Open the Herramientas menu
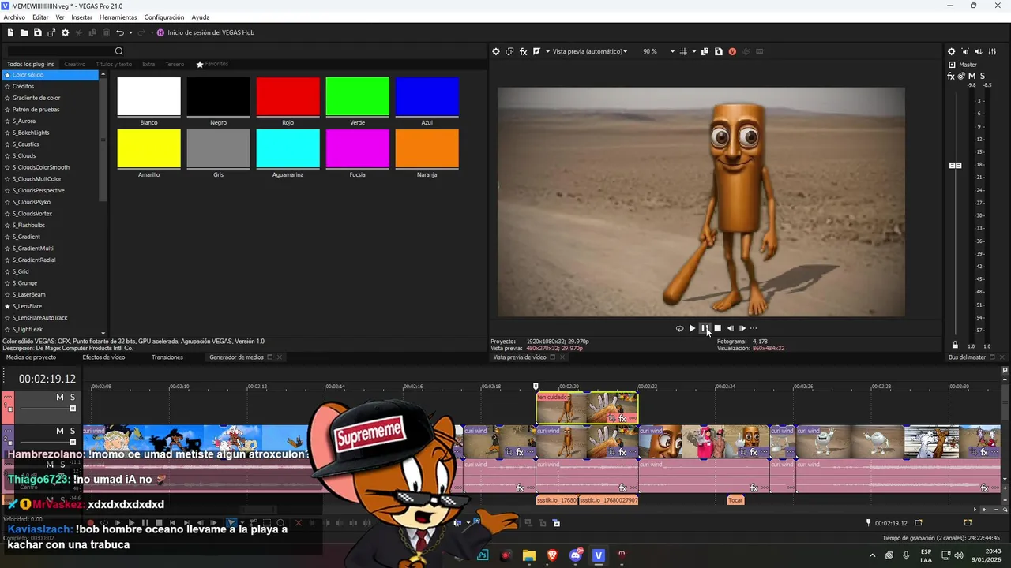This screenshot has height=568, width=1011. click(118, 17)
